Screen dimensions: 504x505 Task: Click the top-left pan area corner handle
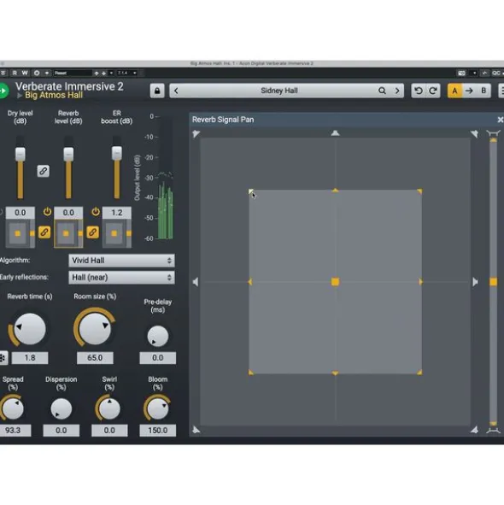[251, 191]
